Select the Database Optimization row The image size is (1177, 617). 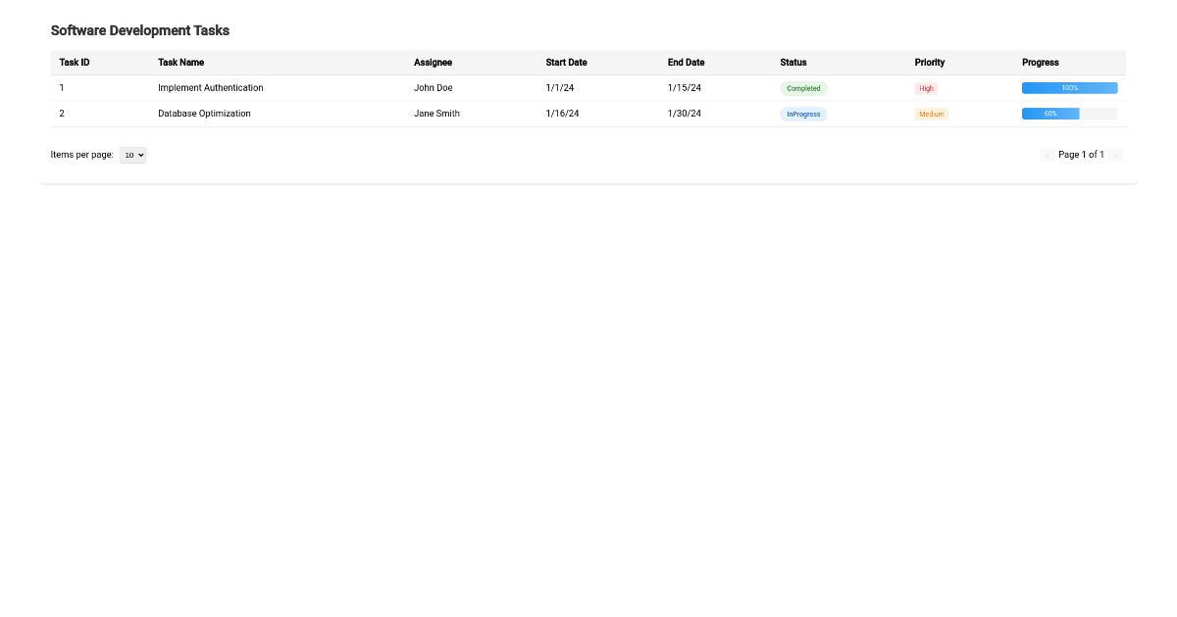(x=392, y=114)
